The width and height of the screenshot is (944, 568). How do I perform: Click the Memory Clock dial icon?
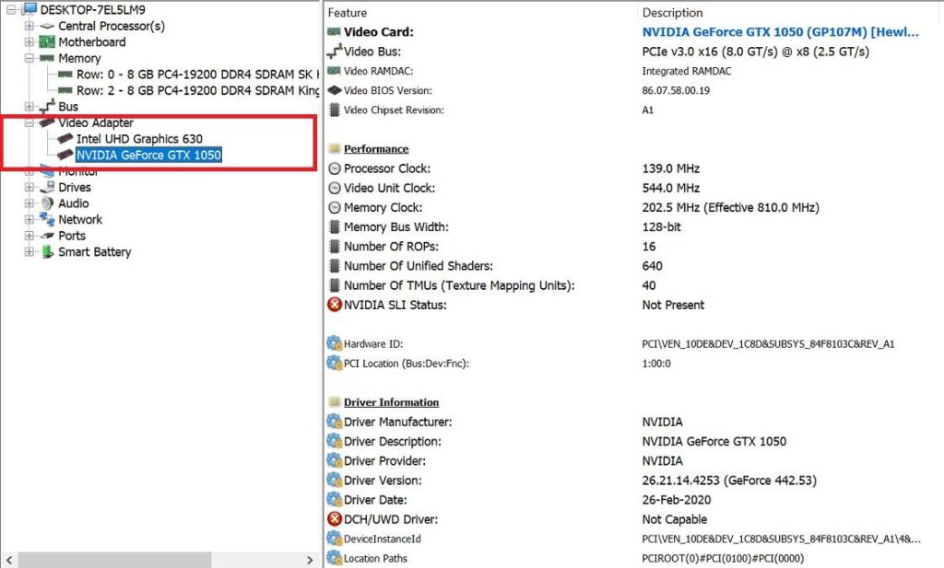tap(335, 208)
